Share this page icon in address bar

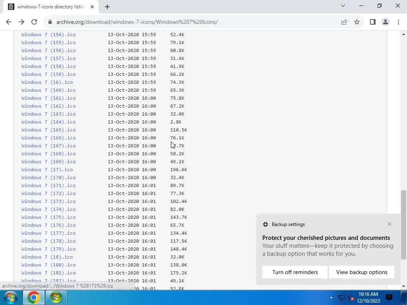click(344, 22)
